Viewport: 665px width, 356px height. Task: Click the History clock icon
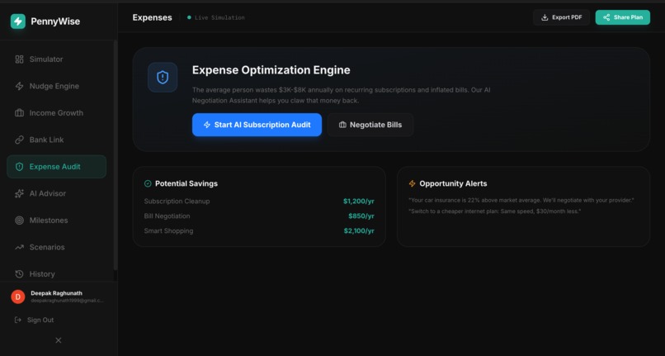pos(19,274)
